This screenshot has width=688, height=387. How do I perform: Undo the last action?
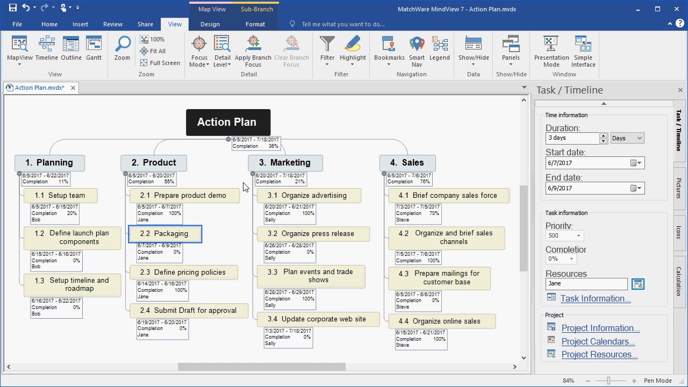[x=26, y=8]
